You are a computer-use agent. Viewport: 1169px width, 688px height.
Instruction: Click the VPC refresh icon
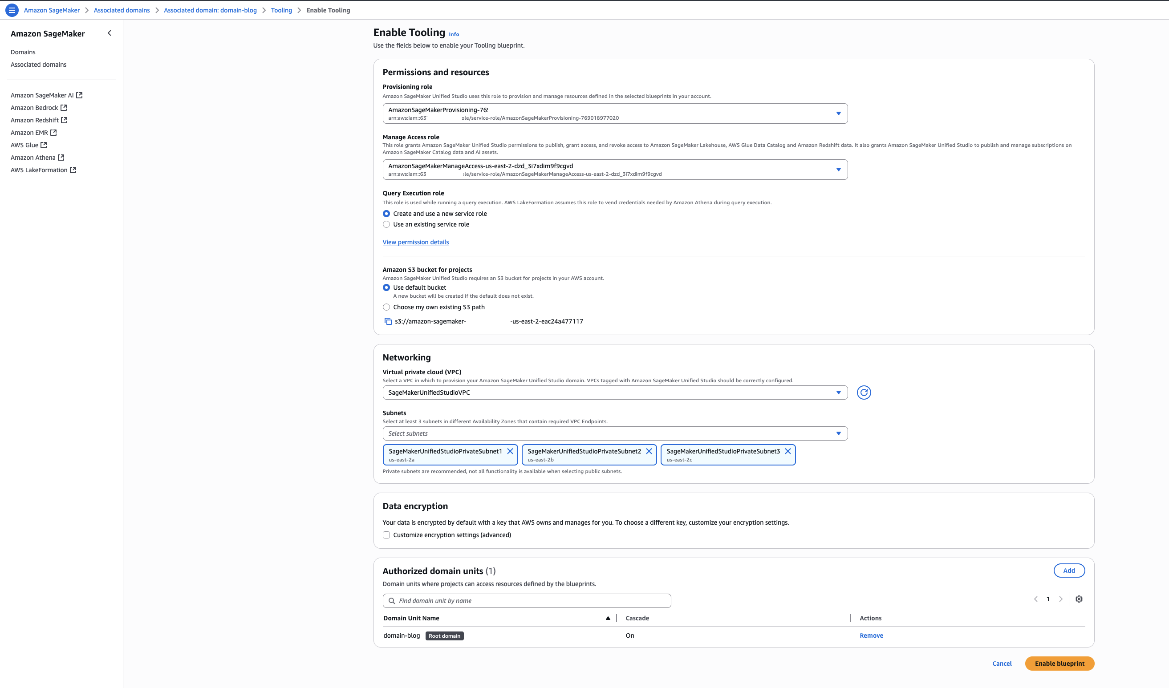pyautogui.click(x=863, y=393)
